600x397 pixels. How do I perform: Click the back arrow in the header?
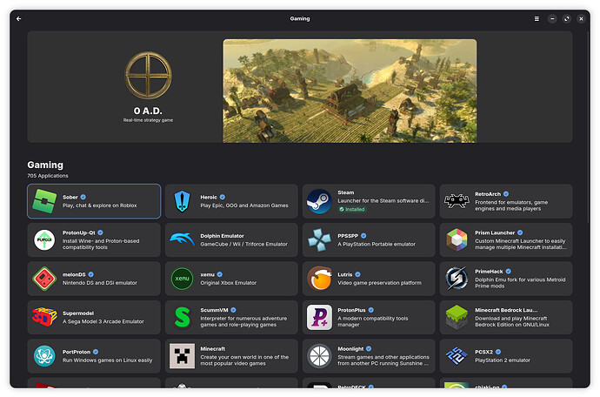click(x=19, y=18)
